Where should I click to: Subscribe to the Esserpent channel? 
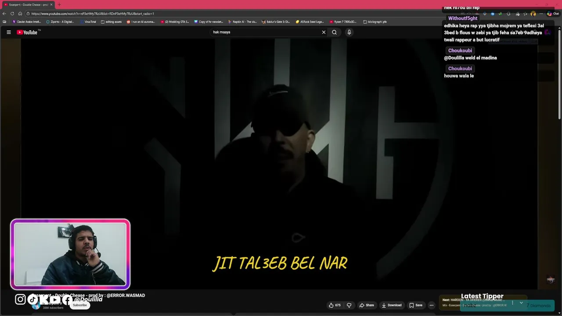(x=80, y=305)
